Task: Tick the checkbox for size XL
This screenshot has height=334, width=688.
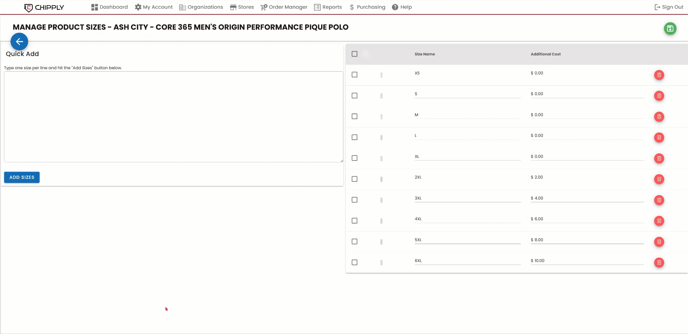Action: pyautogui.click(x=354, y=158)
